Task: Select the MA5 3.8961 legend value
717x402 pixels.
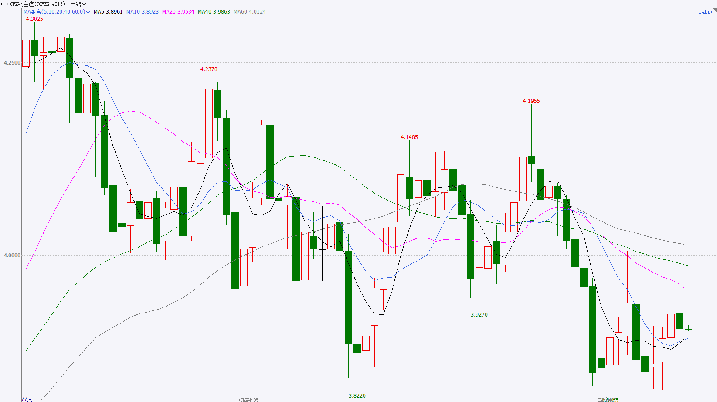Action: (108, 12)
